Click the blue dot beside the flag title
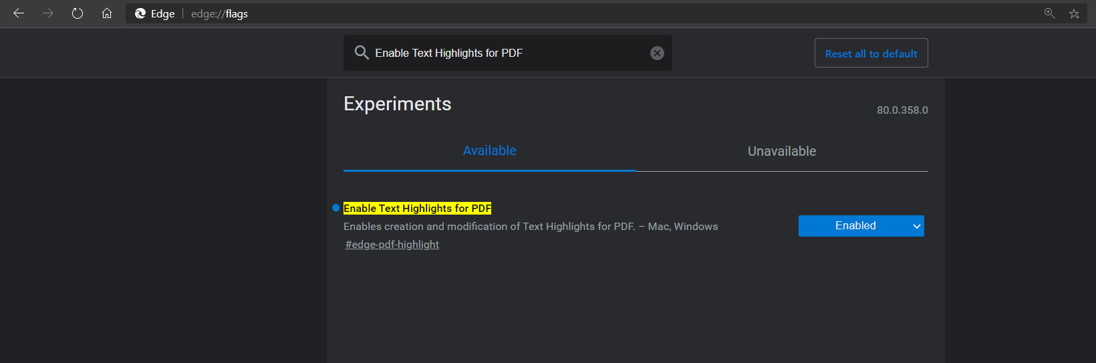Image resolution: width=1096 pixels, height=363 pixels. (336, 208)
